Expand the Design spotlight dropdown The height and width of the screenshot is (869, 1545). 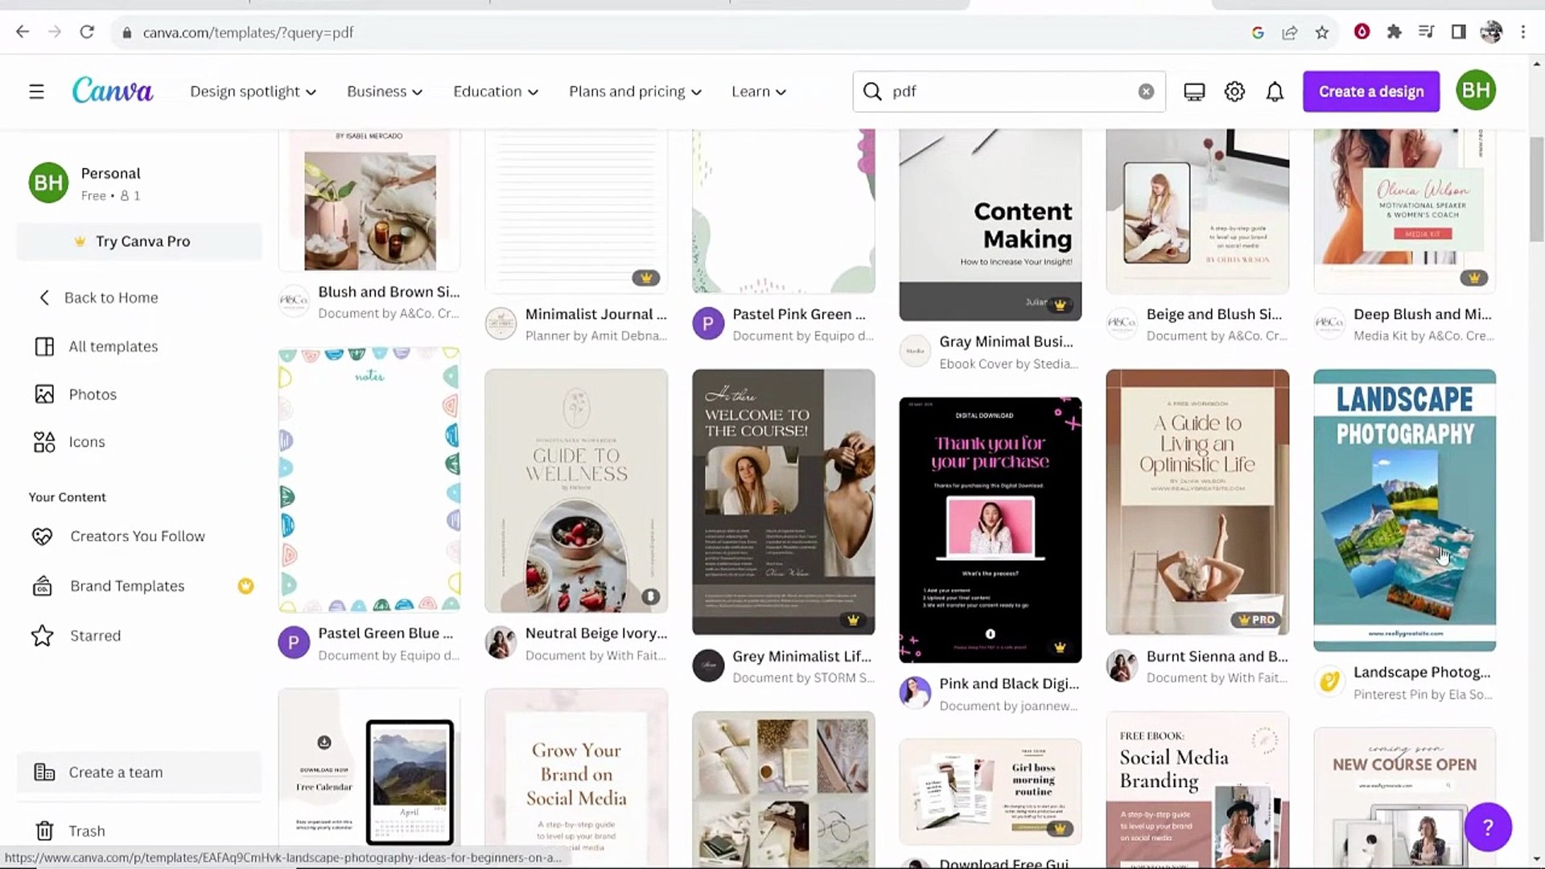253,91
